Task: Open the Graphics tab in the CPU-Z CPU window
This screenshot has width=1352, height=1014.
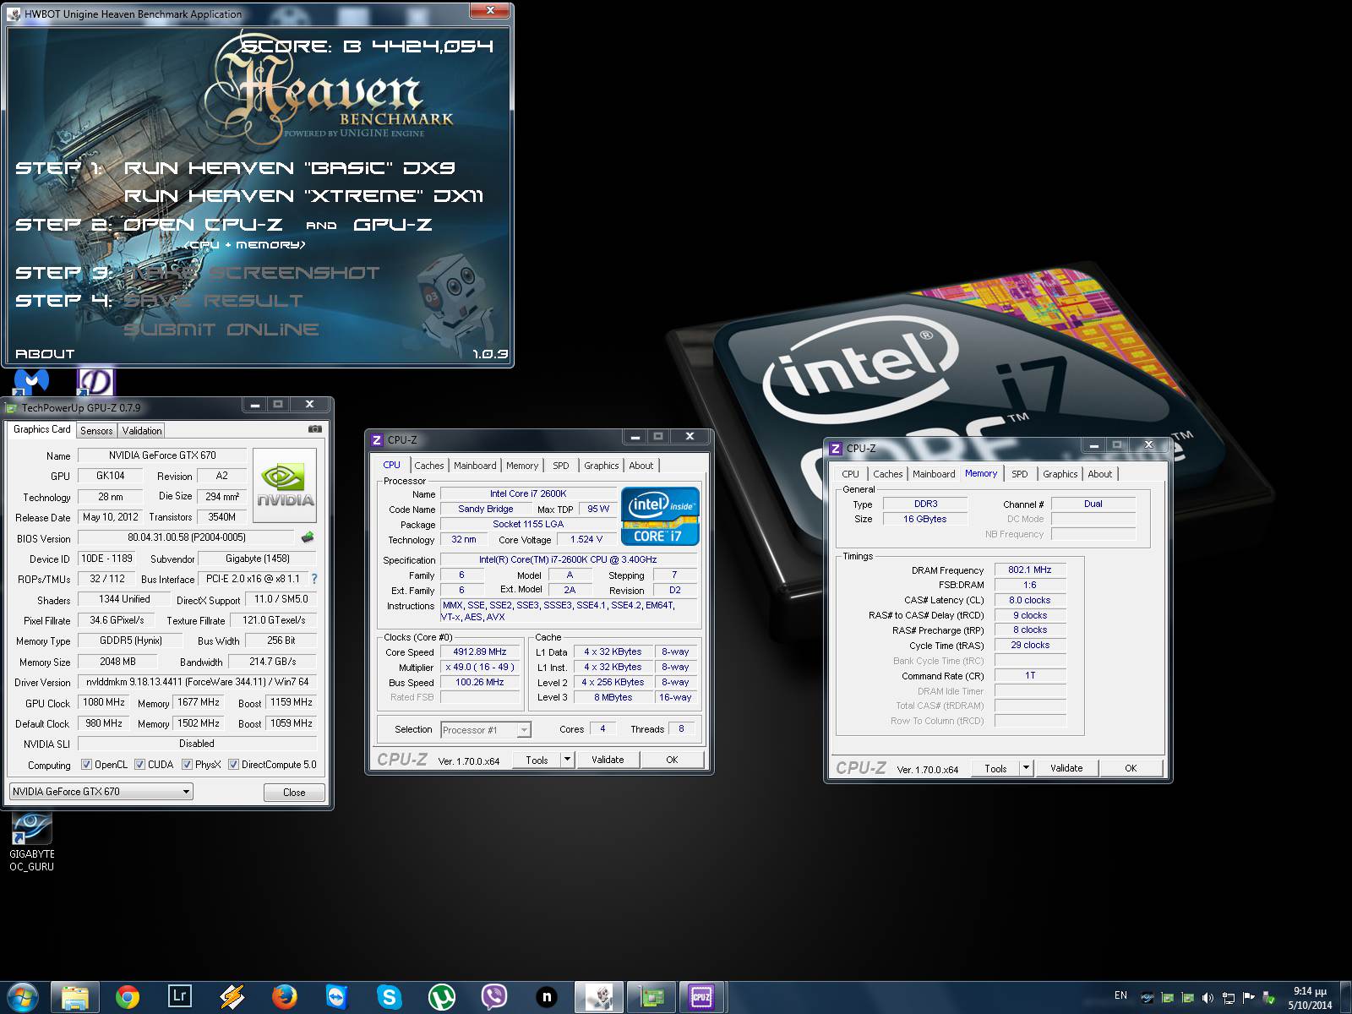Action: point(601,466)
